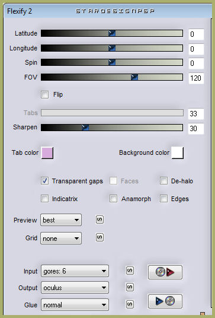Click the S button beside Input
The height and width of the screenshot is (318, 215).
[130, 271]
